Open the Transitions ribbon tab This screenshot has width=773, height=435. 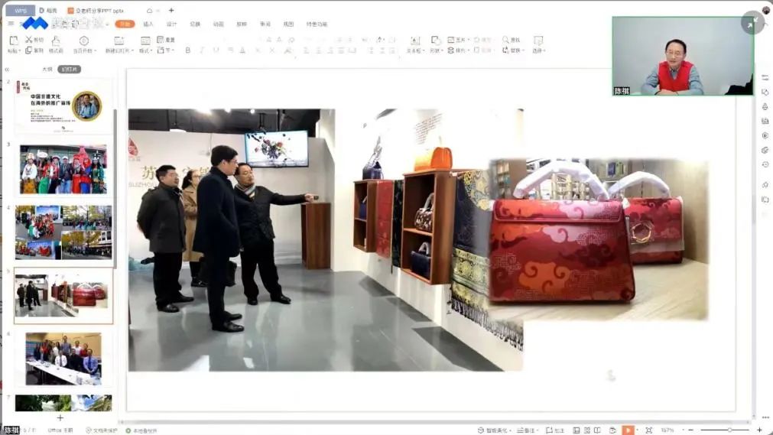tap(195, 24)
